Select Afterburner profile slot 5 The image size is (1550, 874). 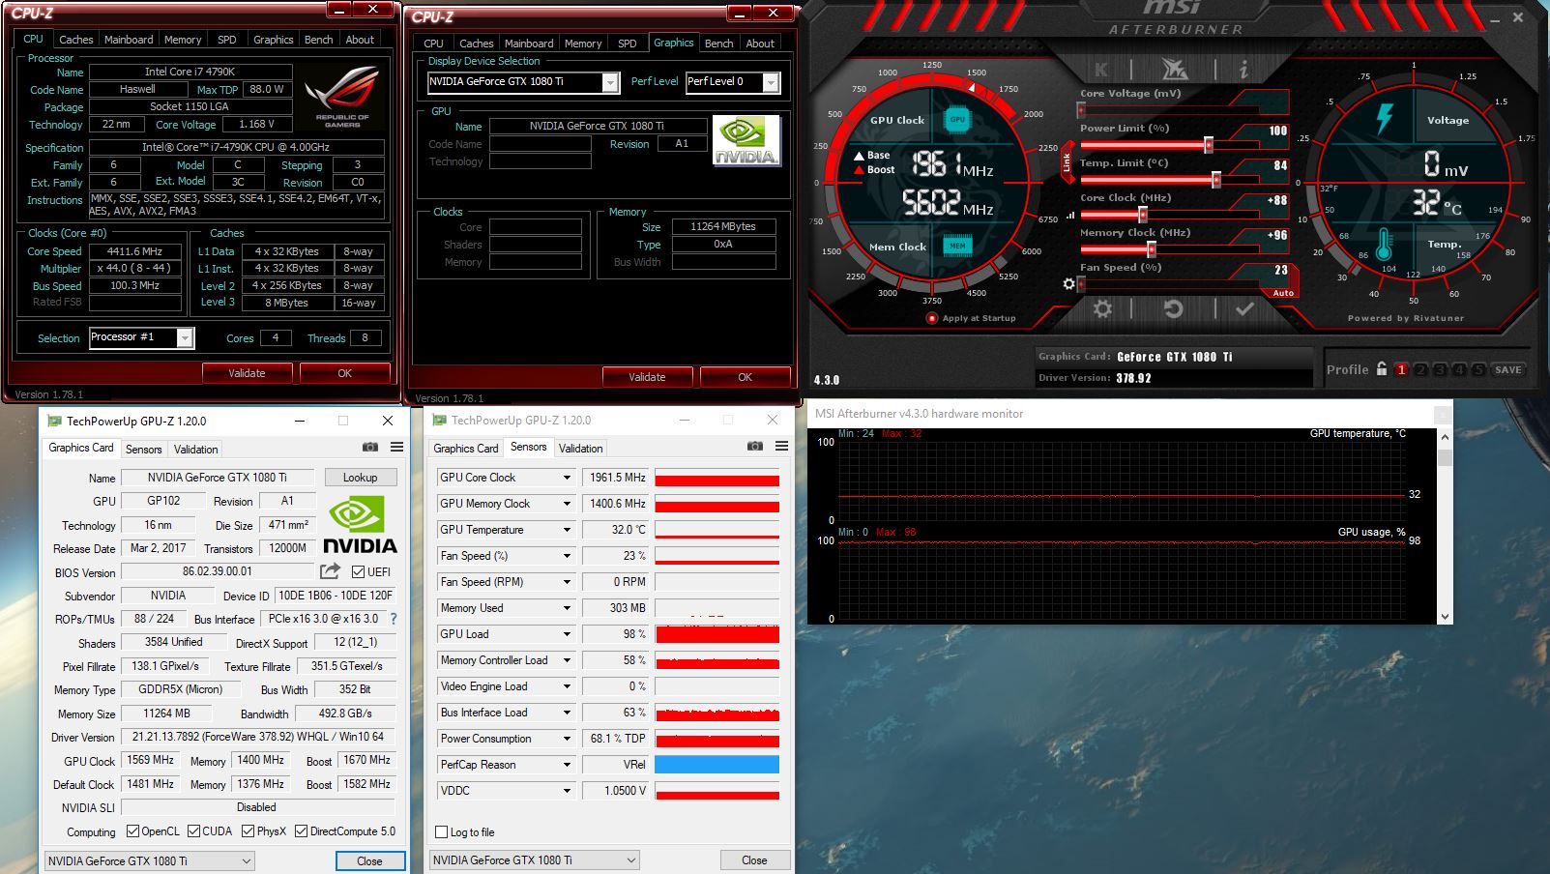[x=1478, y=369]
